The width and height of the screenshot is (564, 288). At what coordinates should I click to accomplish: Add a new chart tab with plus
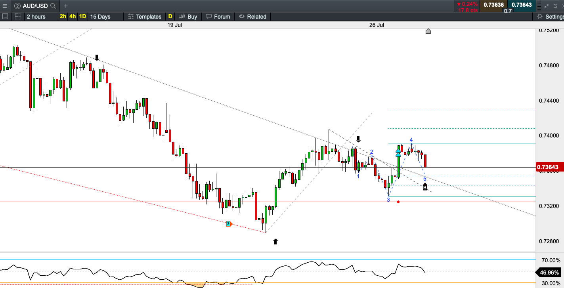(66, 6)
